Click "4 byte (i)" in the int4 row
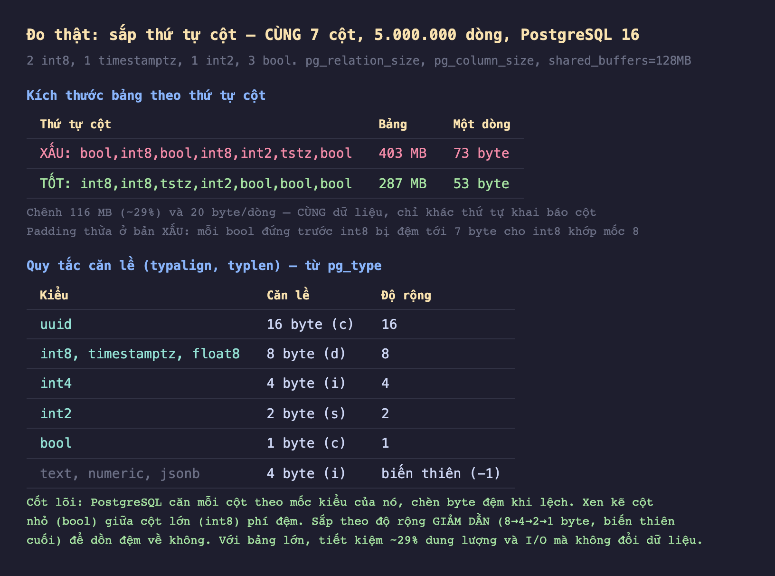 pyautogui.click(x=306, y=384)
